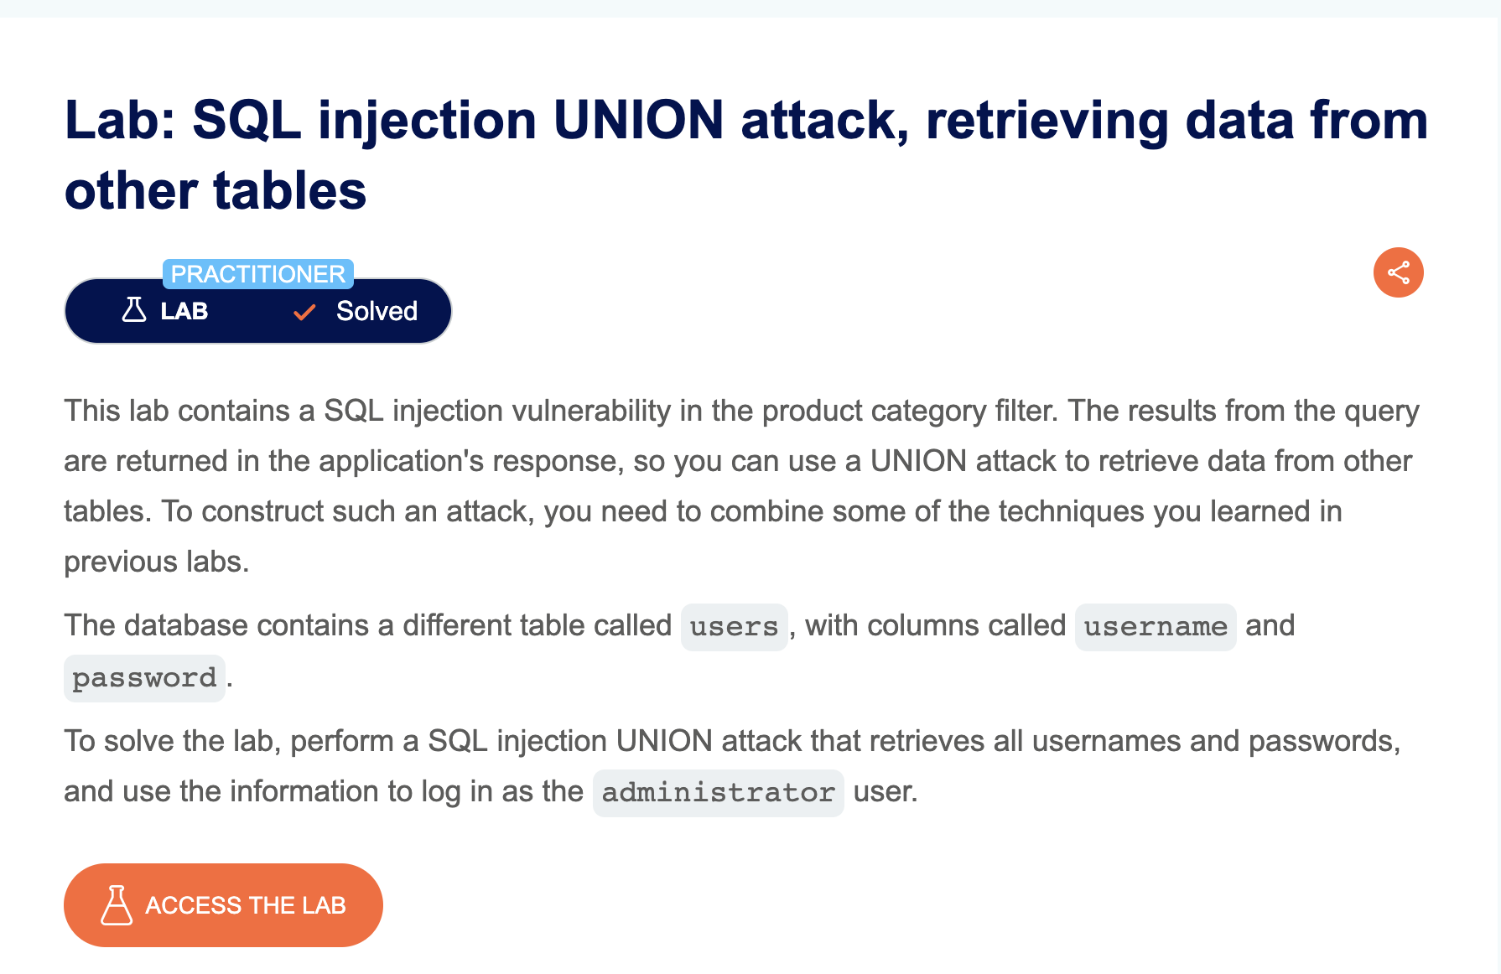Click the flask icon beside LAB label

tap(134, 310)
